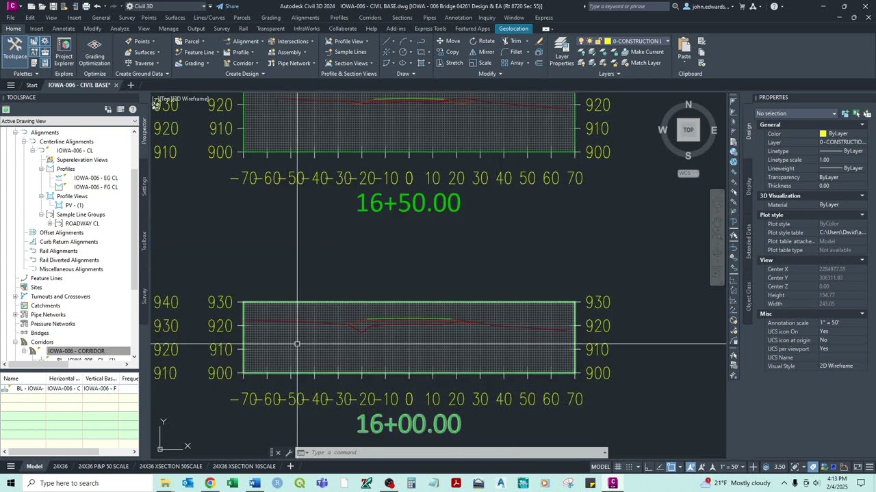Image resolution: width=876 pixels, height=492 pixels.
Task: Expand the ROADWAY CL tree node
Action: pos(50,223)
